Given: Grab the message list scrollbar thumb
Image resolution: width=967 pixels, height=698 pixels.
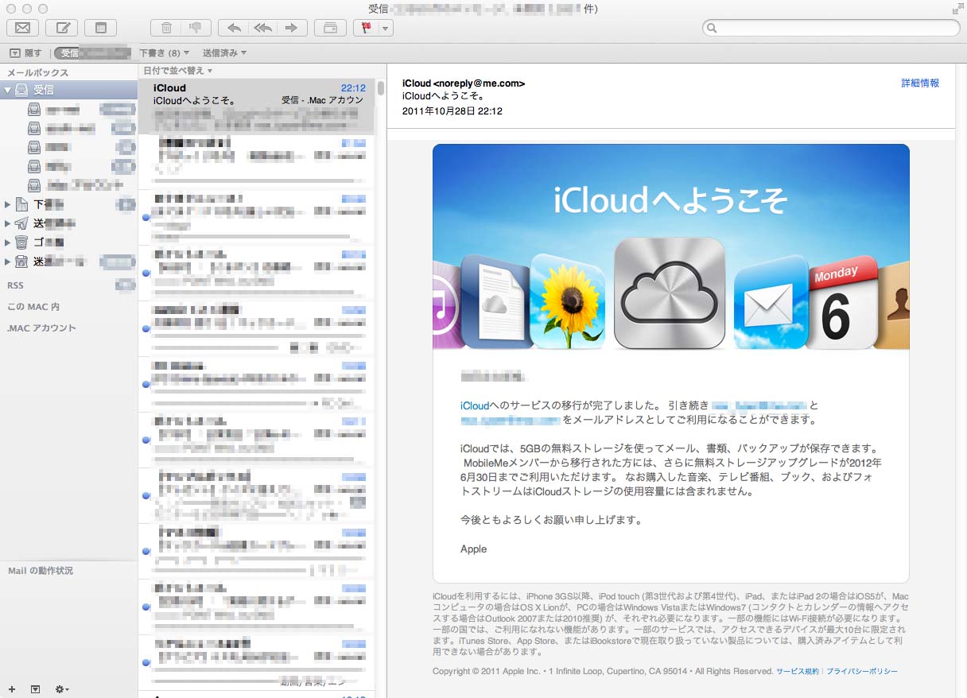Looking at the screenshot, I should pyautogui.click(x=381, y=88).
